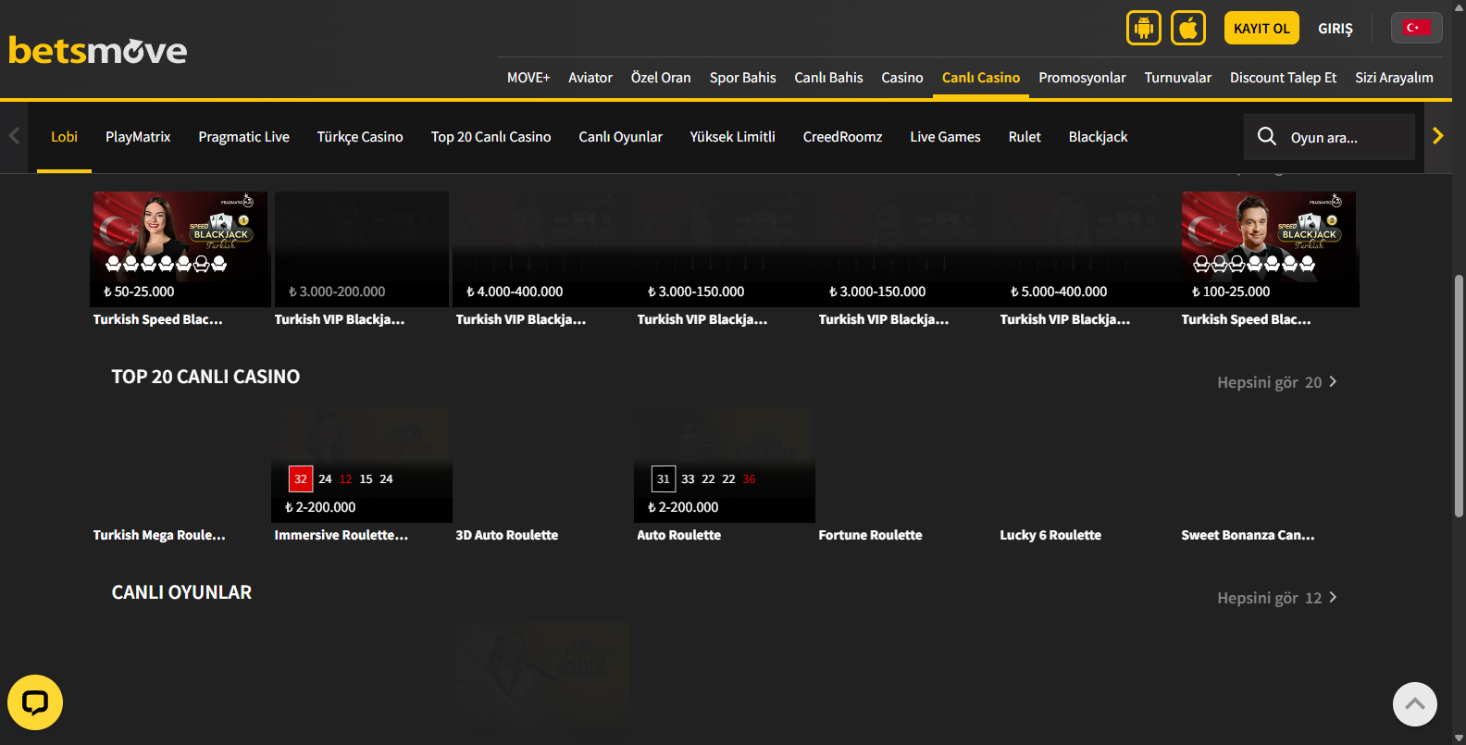Click the Oyun ara search field

tap(1329, 137)
